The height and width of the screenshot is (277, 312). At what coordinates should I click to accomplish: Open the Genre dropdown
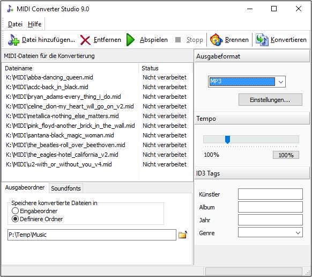coord(298,232)
